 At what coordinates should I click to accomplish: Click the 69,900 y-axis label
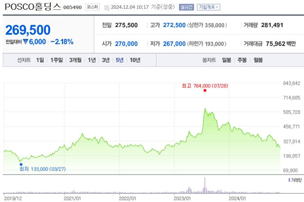[x=290, y=170]
